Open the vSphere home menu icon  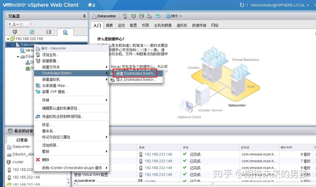pos(91,5)
